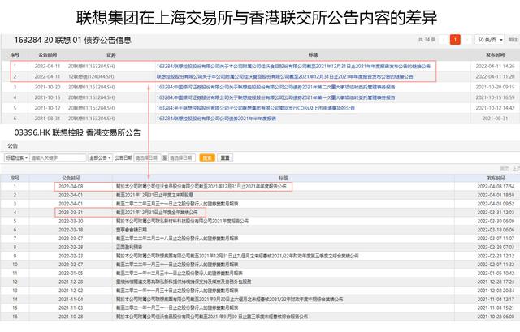Click the 发布时间 header in the HK table
Image resolution: width=520 pixels, height=332 pixels.
[496, 178]
